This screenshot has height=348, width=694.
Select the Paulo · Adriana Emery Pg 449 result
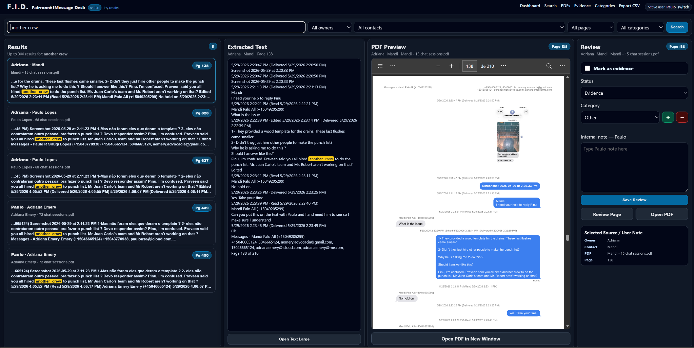[111, 223]
